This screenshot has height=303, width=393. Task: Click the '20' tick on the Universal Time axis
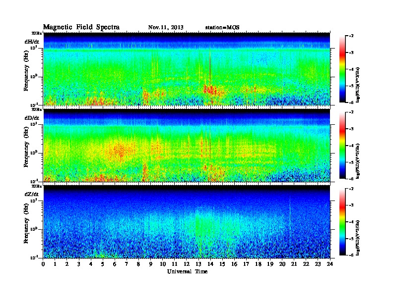click(282, 264)
